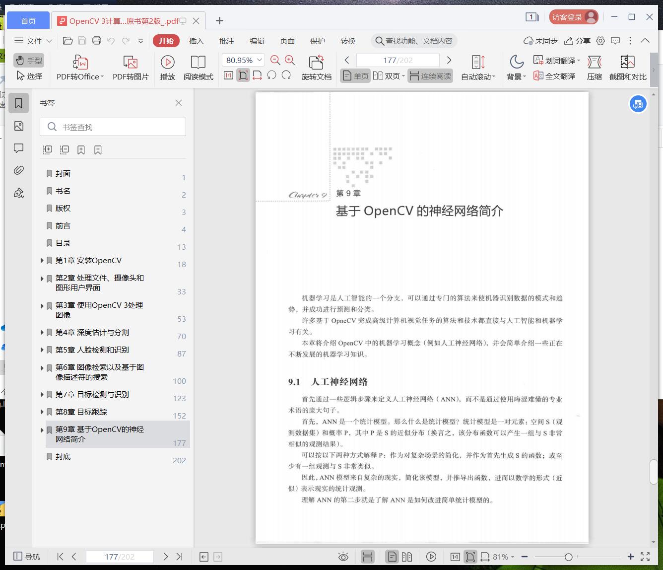
Task: Click expand all bookmarks icon
Action: pos(48,149)
